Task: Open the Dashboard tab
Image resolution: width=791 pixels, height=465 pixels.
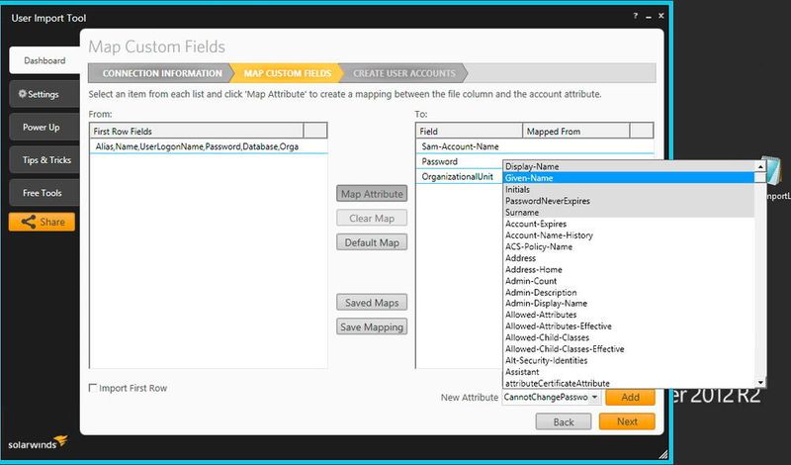Action: click(x=44, y=60)
